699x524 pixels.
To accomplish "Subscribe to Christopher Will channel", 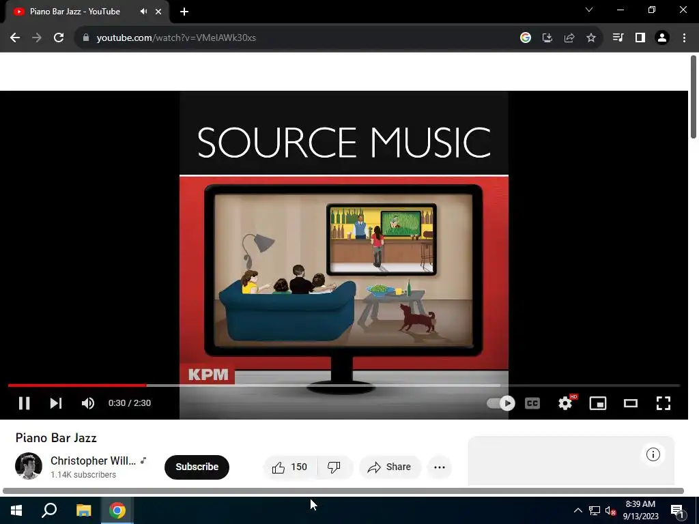I will pos(197,467).
